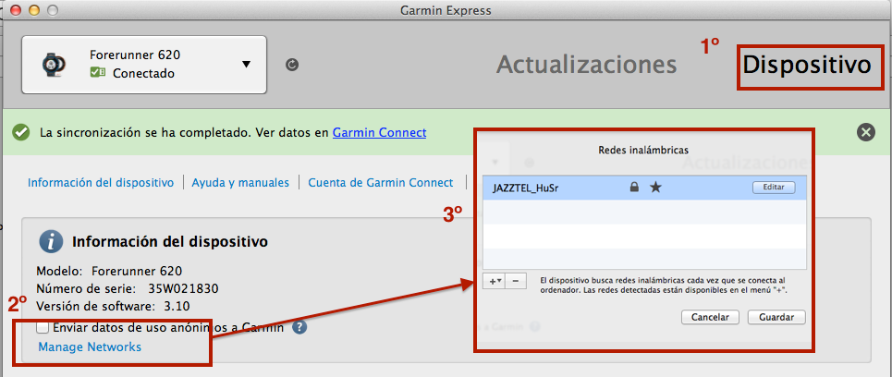Click Editar for JAZZTEL_HuSr network
The height and width of the screenshot is (377, 892).
[x=773, y=187]
